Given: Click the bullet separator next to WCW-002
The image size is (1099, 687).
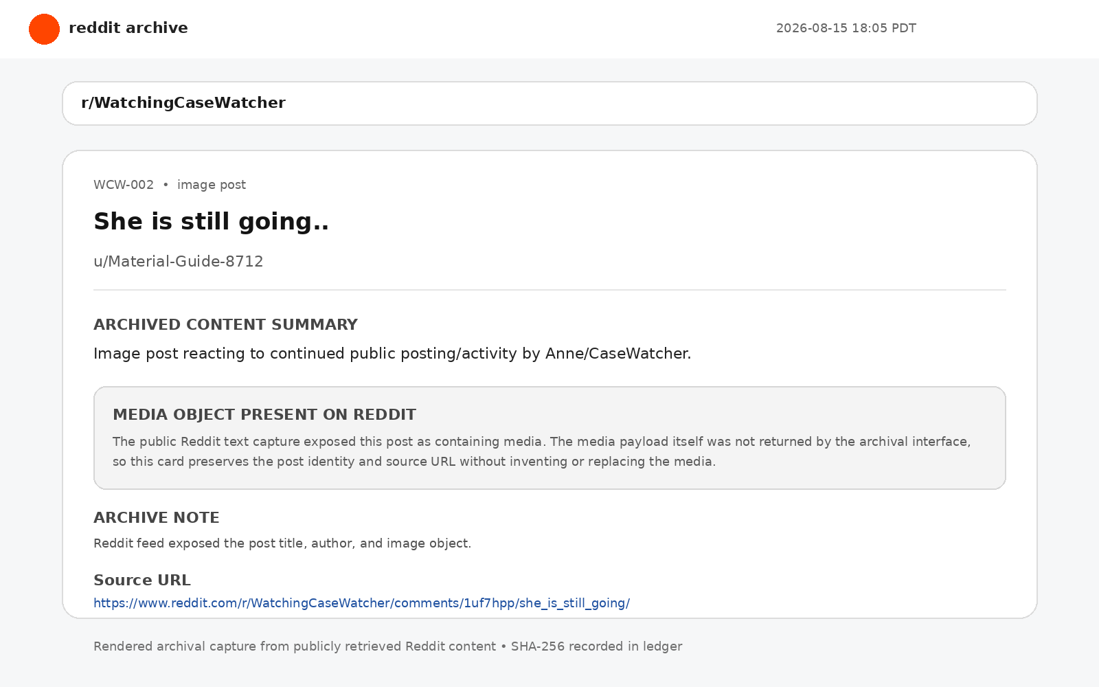Looking at the screenshot, I should click(x=166, y=185).
